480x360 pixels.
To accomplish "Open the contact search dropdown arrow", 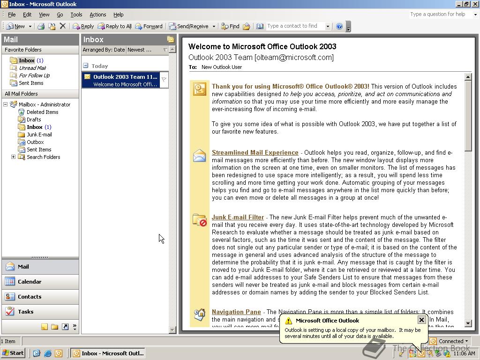I will 328,26.
